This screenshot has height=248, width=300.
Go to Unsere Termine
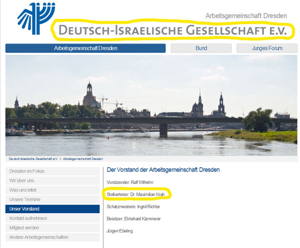(x=52, y=199)
